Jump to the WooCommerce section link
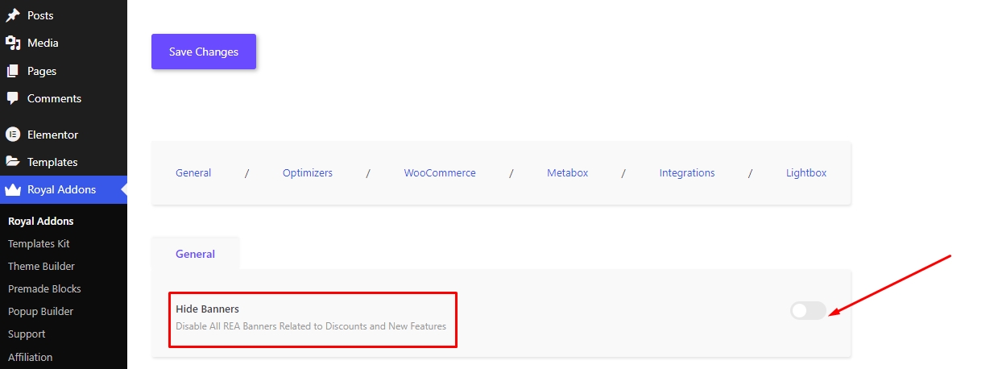 (x=440, y=172)
